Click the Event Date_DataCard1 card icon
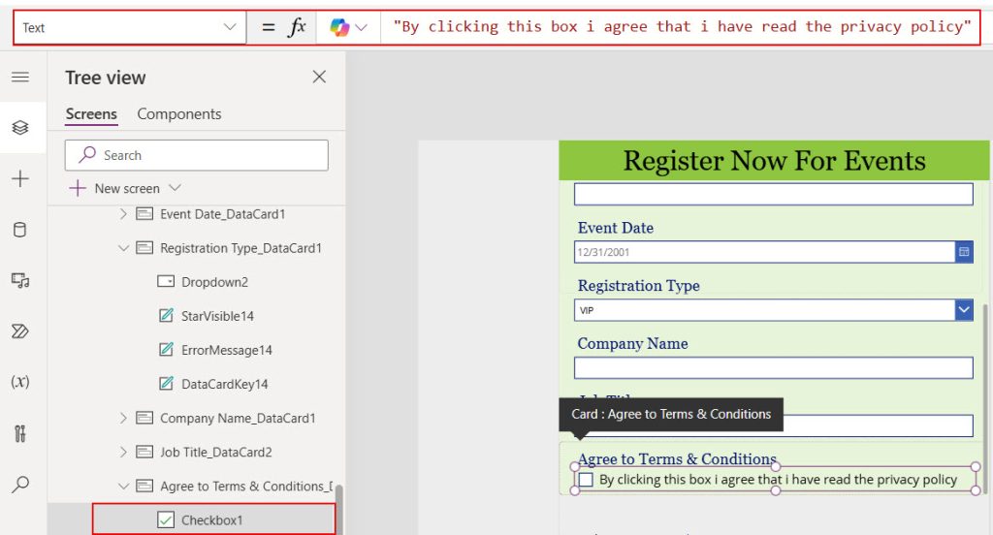 (144, 214)
